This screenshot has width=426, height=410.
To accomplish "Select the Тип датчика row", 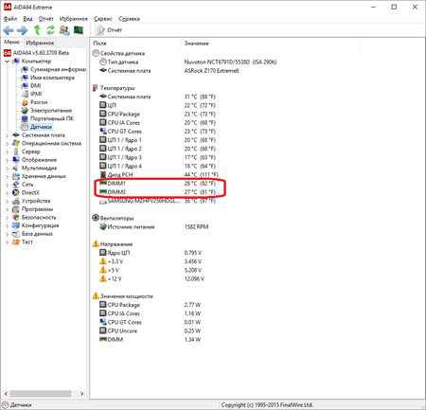I will pos(188,62).
